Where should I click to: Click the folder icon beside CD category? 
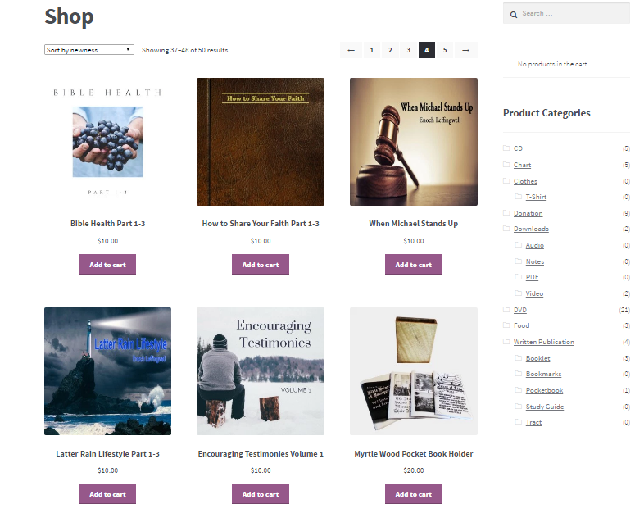[506, 148]
